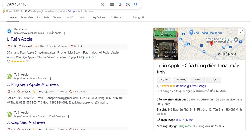Click Trường Cao đẳng Lý Tự Trọng marker
This screenshot has width=251, height=130.
[x=236, y=40]
